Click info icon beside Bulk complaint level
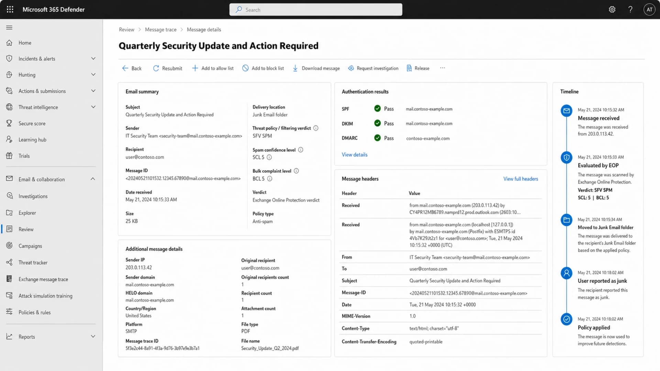660x371 pixels. pyautogui.click(x=296, y=171)
